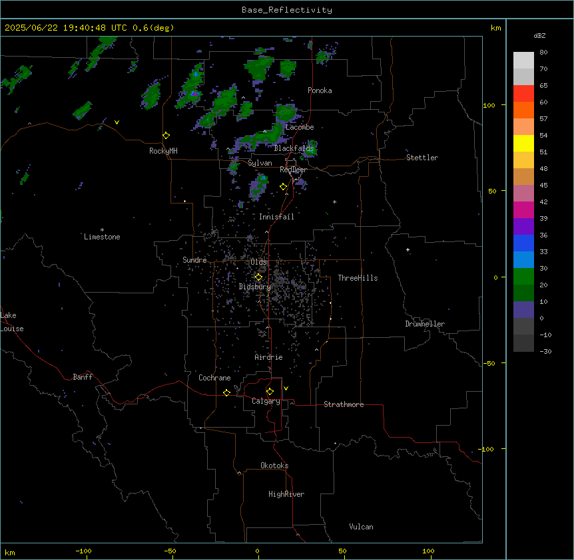The width and height of the screenshot is (574, 560).
Task: Pick the bright yellow 51-54 dBZ swatch
Action: pos(523,143)
